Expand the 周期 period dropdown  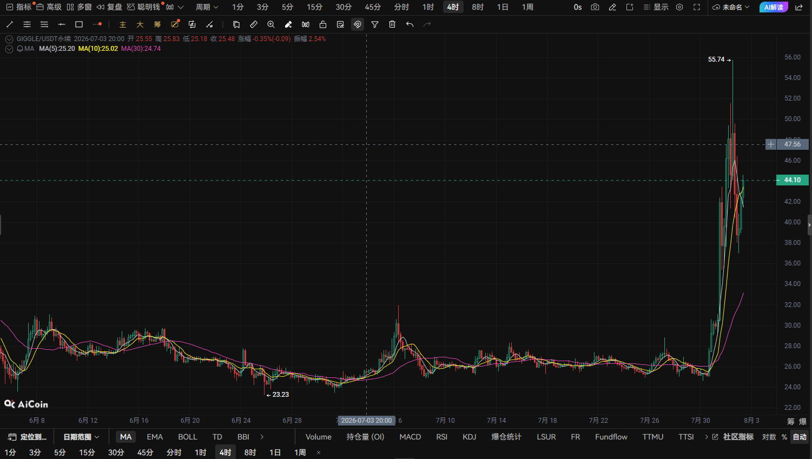click(207, 7)
